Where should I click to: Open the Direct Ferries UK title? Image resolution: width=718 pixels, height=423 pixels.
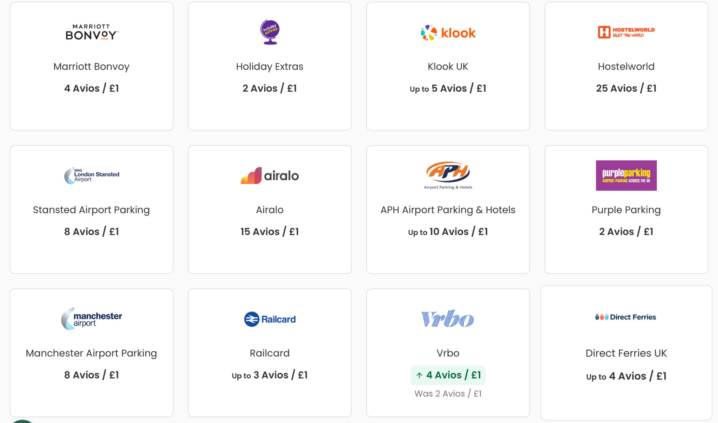[x=626, y=353]
